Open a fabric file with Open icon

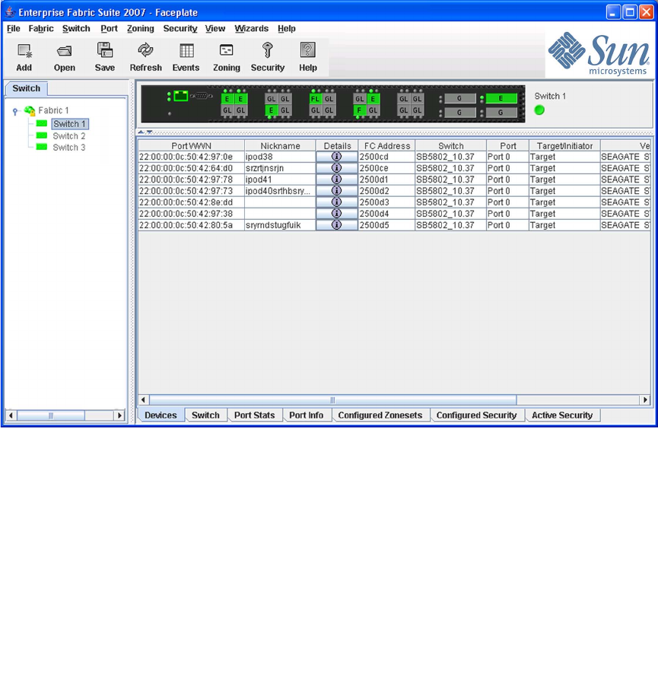coord(65,51)
